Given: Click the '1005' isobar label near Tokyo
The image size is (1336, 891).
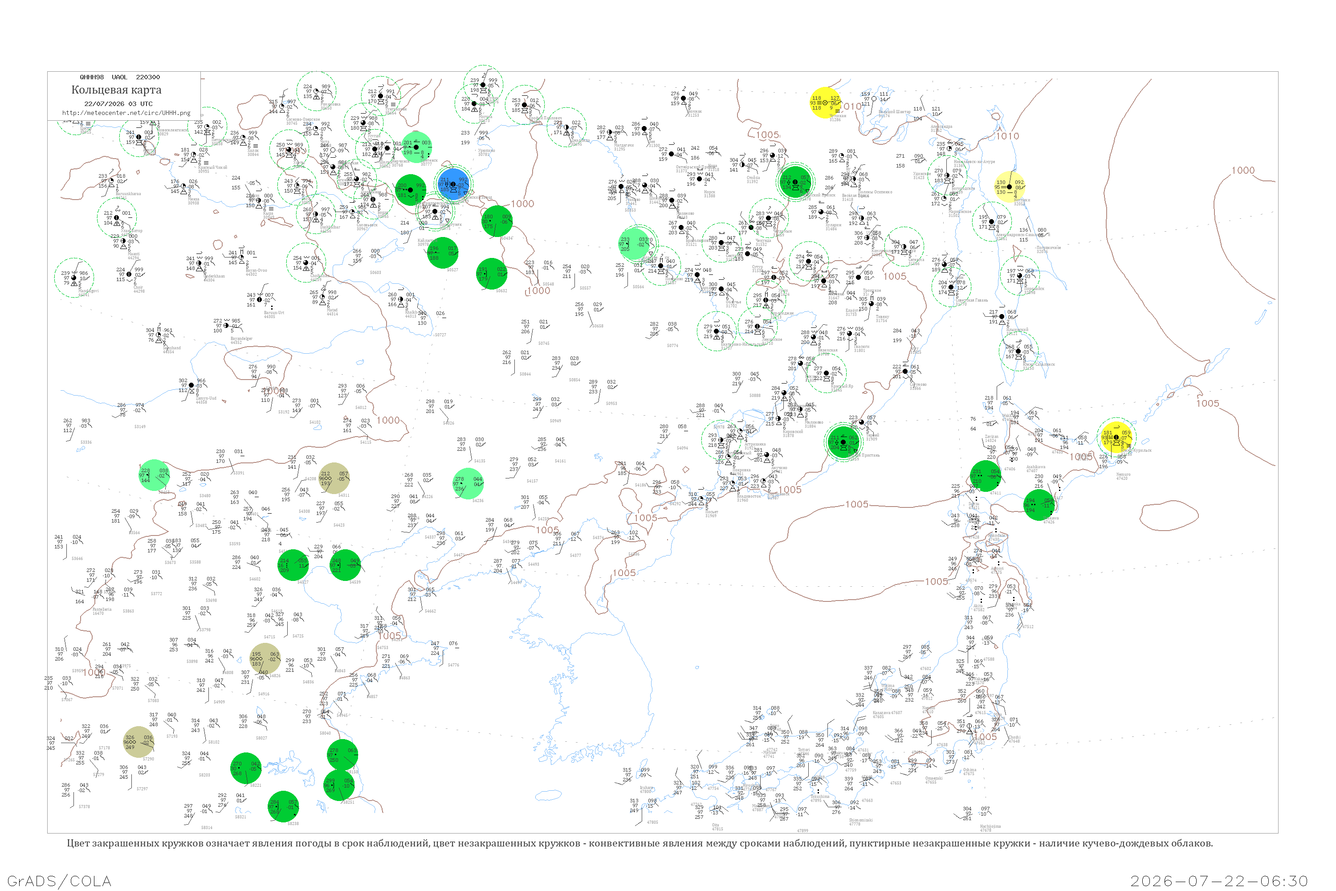Looking at the screenshot, I should click(x=985, y=736).
